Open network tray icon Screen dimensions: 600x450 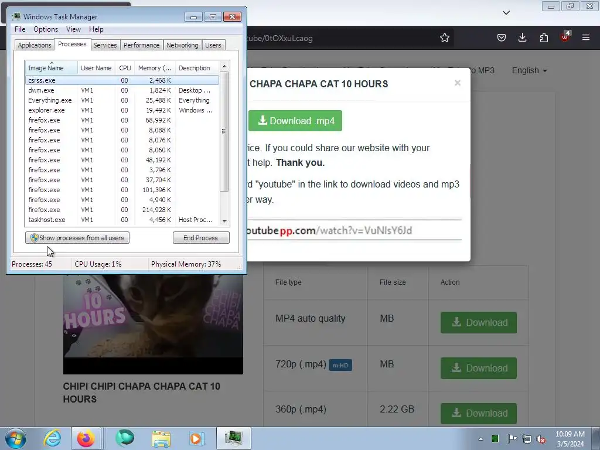tap(527, 439)
